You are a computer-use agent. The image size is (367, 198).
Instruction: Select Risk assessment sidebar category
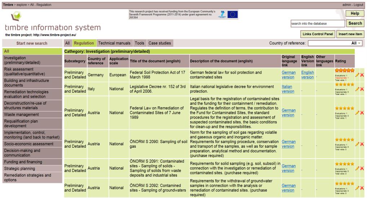click(x=32, y=72)
